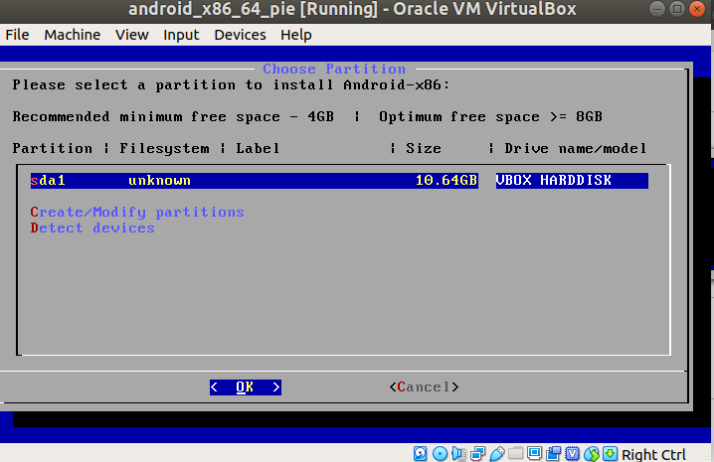The width and height of the screenshot is (714, 462).
Task: Minimize the VirtualBox window
Action: pyautogui.click(x=656, y=9)
